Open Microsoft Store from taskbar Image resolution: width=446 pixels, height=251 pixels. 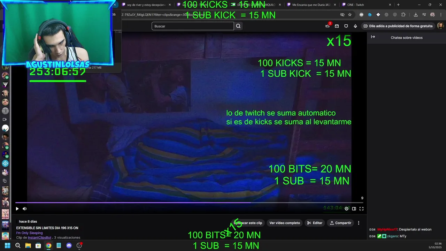pyautogui.click(x=38, y=245)
